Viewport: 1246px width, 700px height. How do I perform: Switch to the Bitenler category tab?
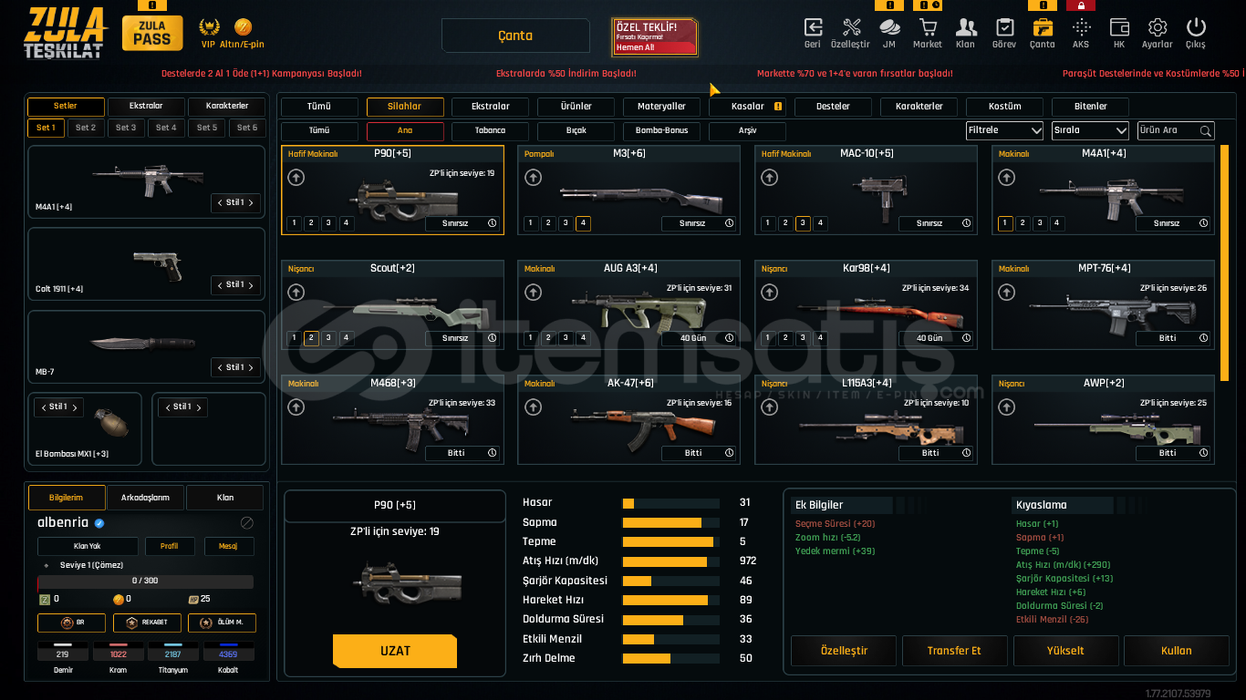point(1090,107)
